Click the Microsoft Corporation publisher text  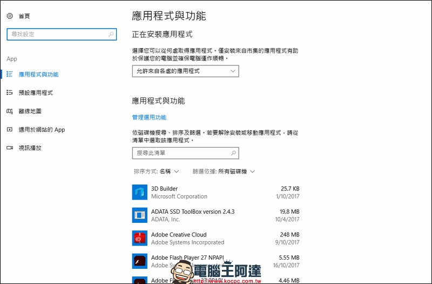[x=179, y=196]
